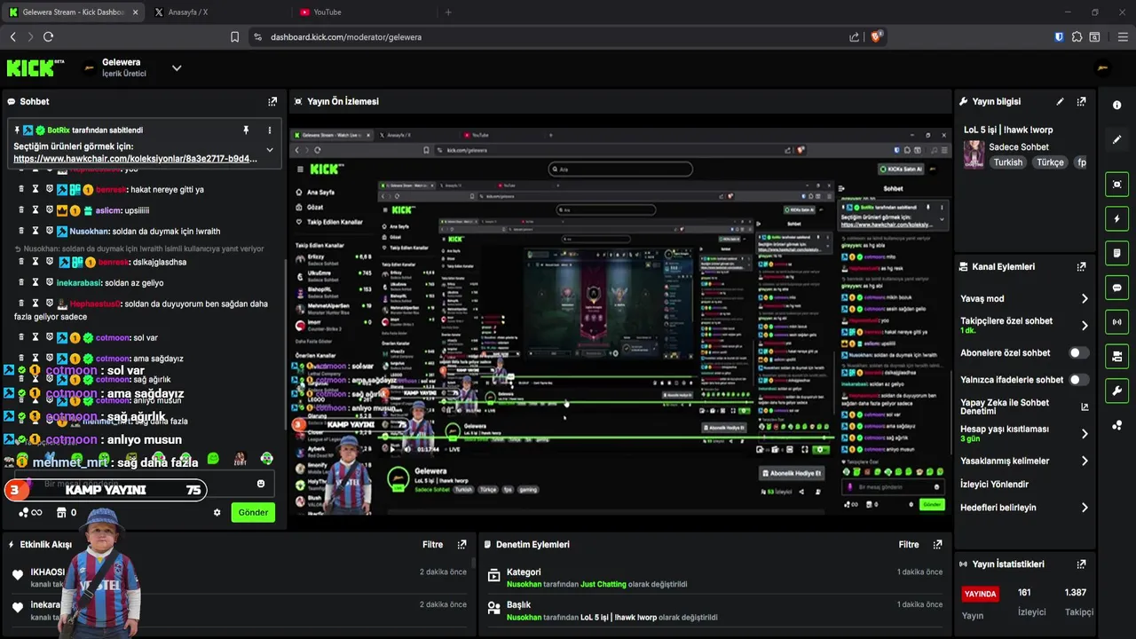Viewport: 1136px width, 639px height.
Task: Enable Abonelere özel sohbet switch
Action: tap(1078, 352)
